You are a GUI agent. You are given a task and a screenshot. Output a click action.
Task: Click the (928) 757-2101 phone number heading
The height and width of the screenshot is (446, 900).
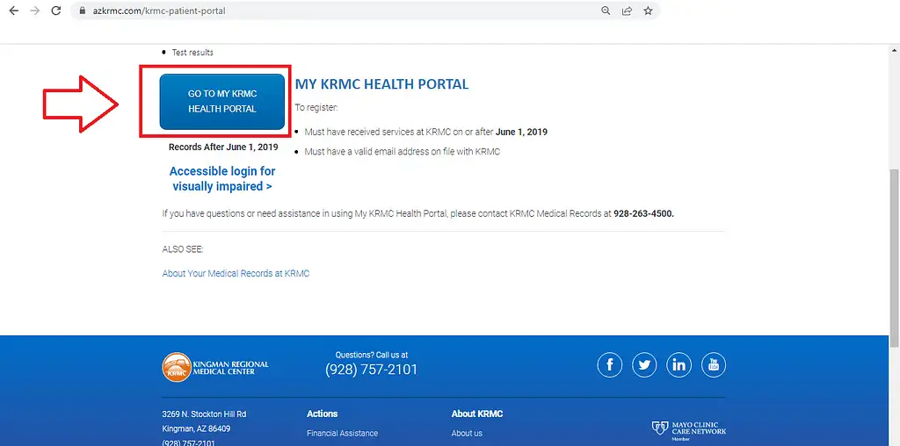coord(372,370)
